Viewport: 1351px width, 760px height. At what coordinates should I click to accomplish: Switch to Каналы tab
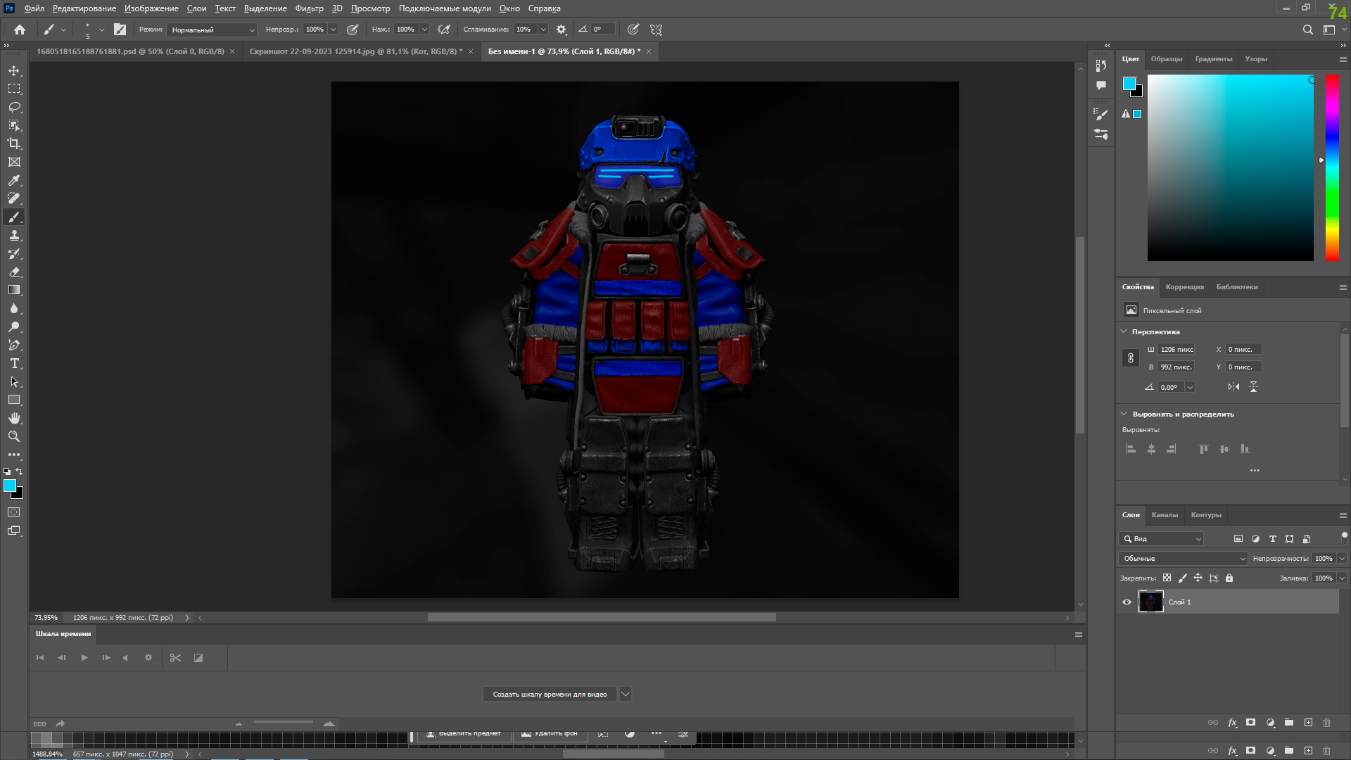coord(1165,515)
